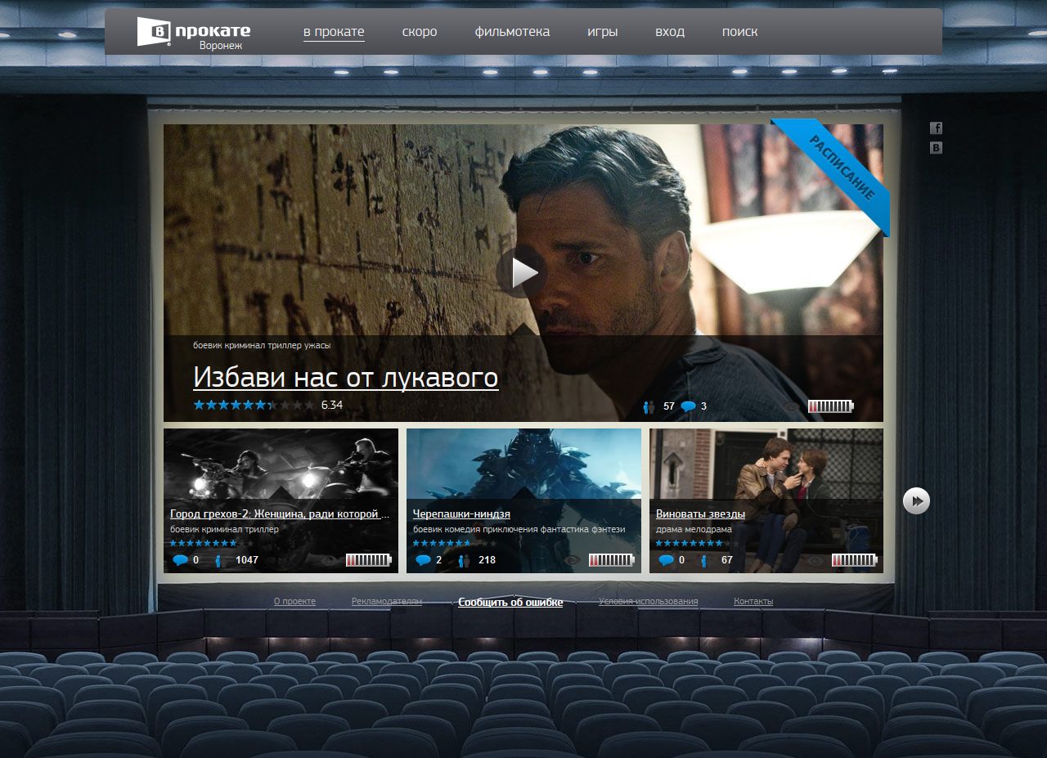Play the «Избави нас от лукавого» trailer
Viewport: 1047px width, 758px height.
coord(523,271)
